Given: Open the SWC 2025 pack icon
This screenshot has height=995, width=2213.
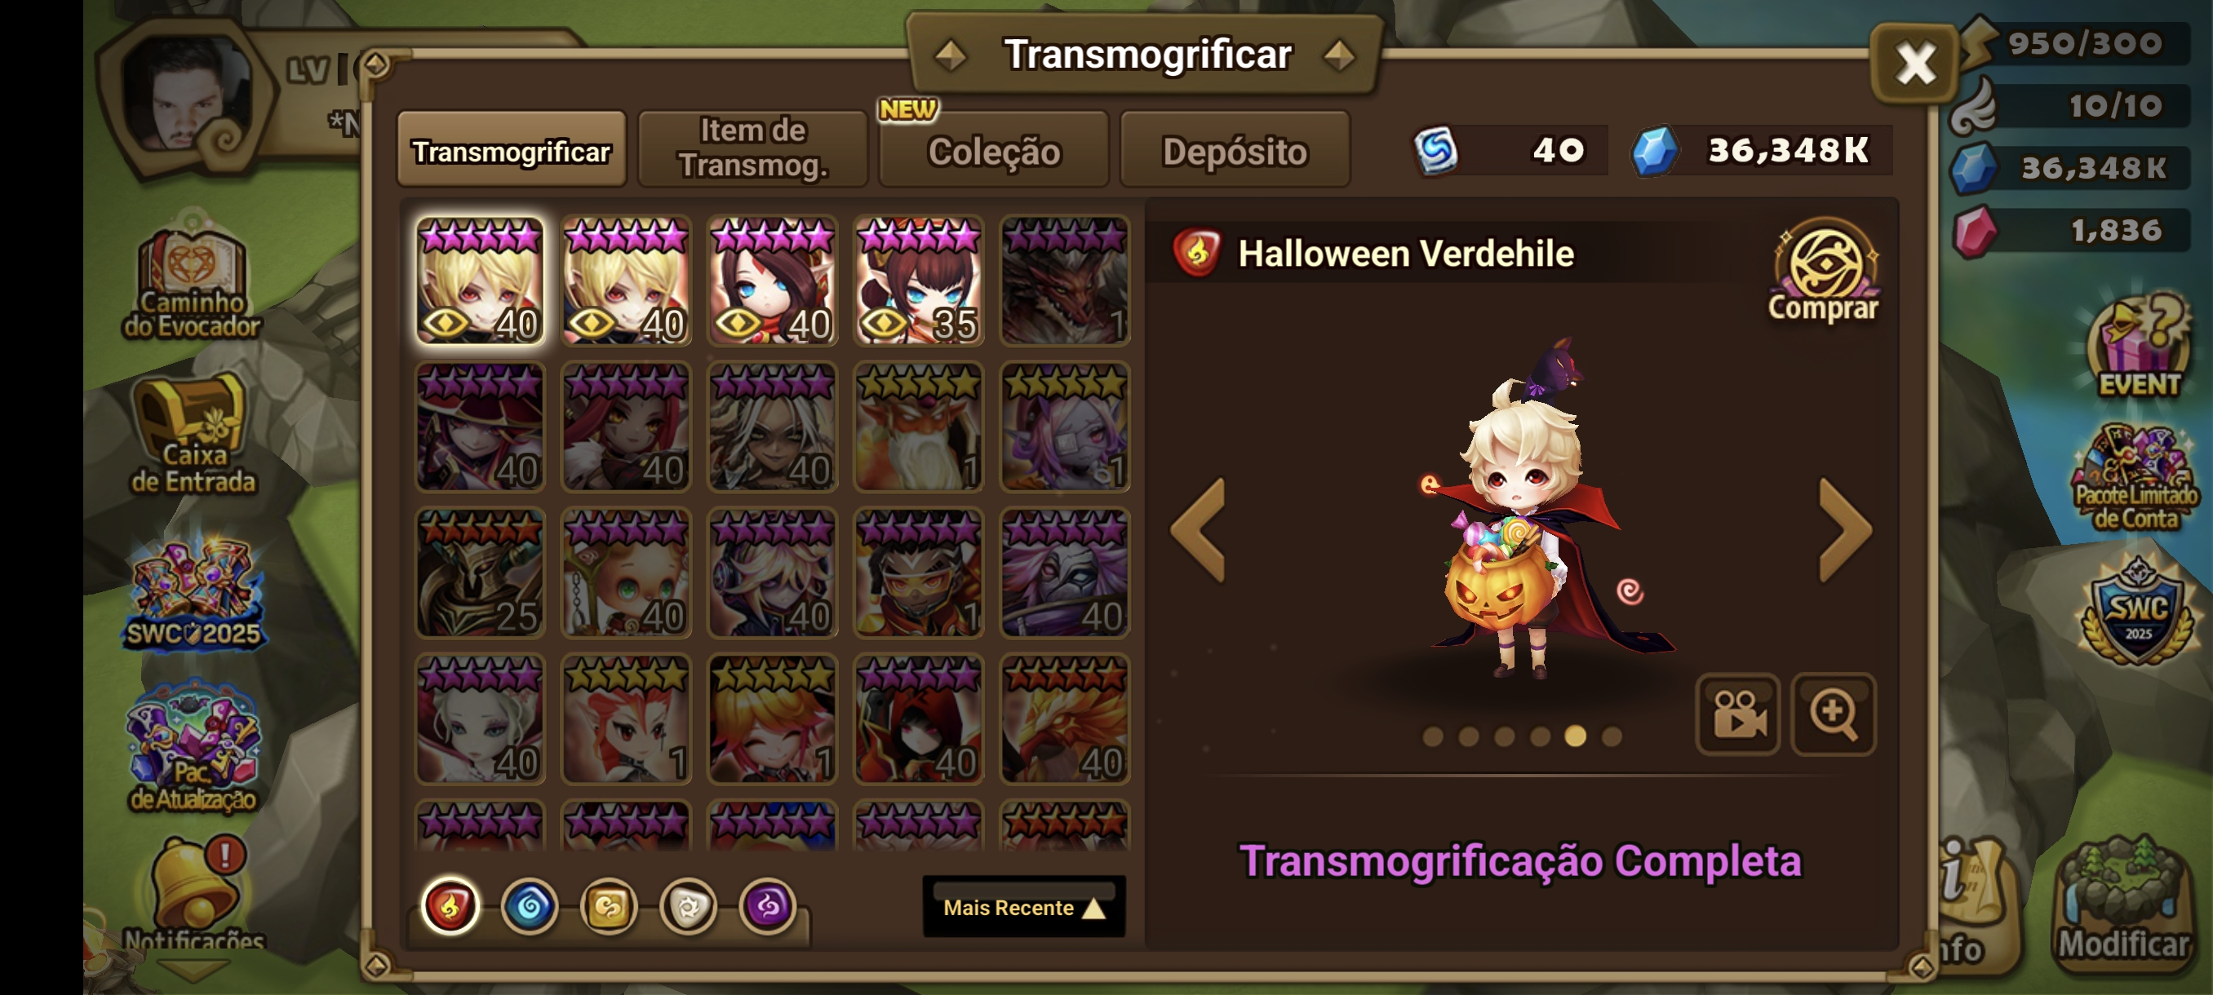Looking at the screenshot, I should (194, 592).
